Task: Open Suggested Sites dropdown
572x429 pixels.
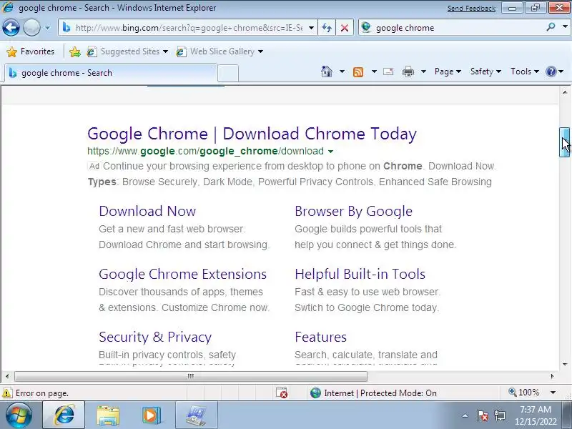Action: [x=127, y=51]
